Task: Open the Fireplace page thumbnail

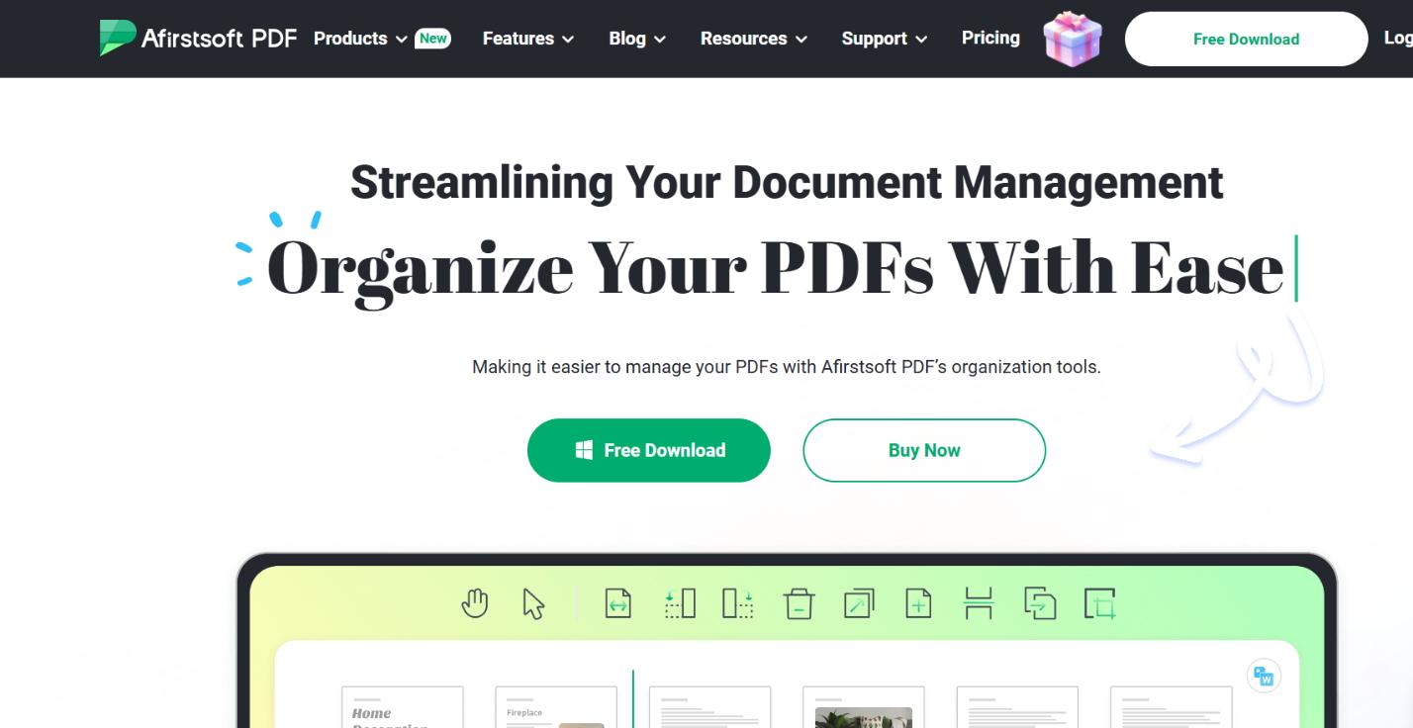Action: pos(555,707)
